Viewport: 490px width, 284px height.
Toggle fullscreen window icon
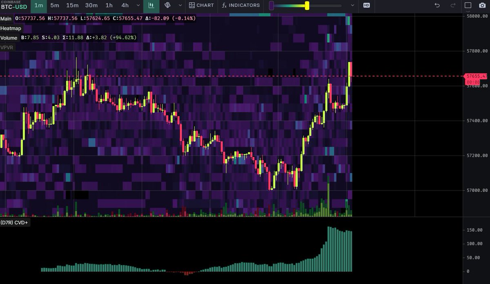click(x=468, y=5)
